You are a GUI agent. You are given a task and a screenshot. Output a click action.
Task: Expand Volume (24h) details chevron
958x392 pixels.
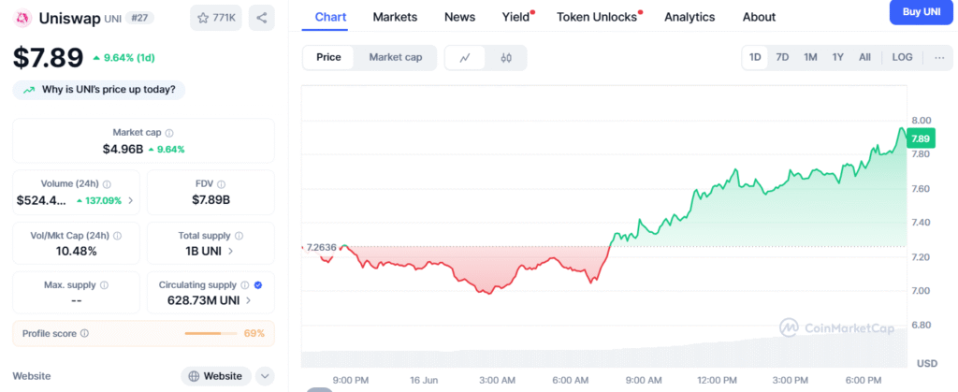[x=131, y=200]
